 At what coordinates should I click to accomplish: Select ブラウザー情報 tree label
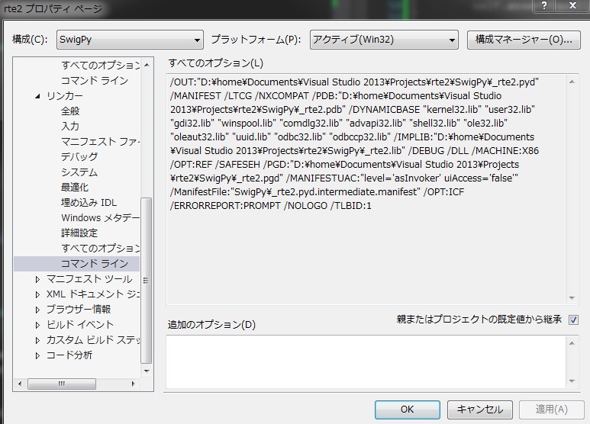click(x=79, y=310)
